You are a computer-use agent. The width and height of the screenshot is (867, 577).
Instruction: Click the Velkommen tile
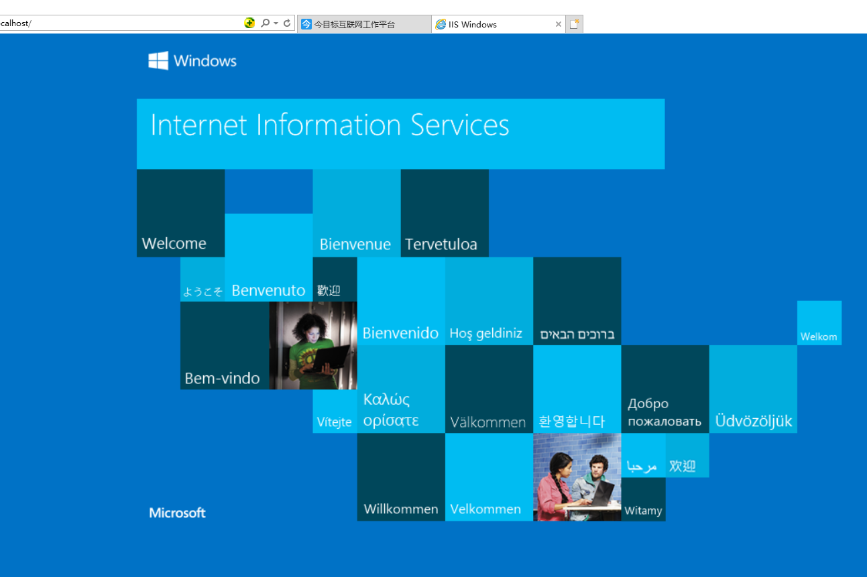coord(489,477)
